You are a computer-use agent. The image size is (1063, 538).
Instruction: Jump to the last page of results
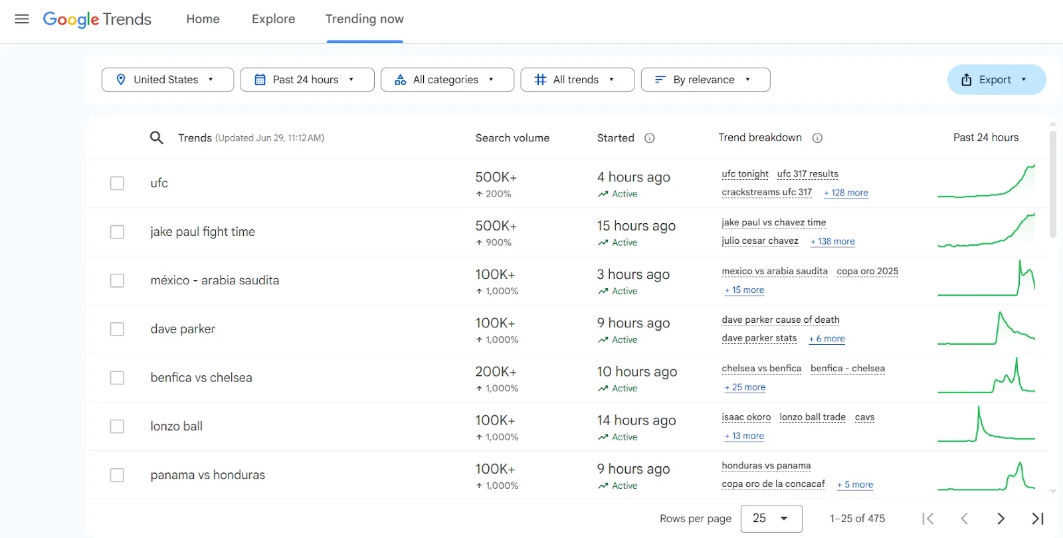(1038, 519)
